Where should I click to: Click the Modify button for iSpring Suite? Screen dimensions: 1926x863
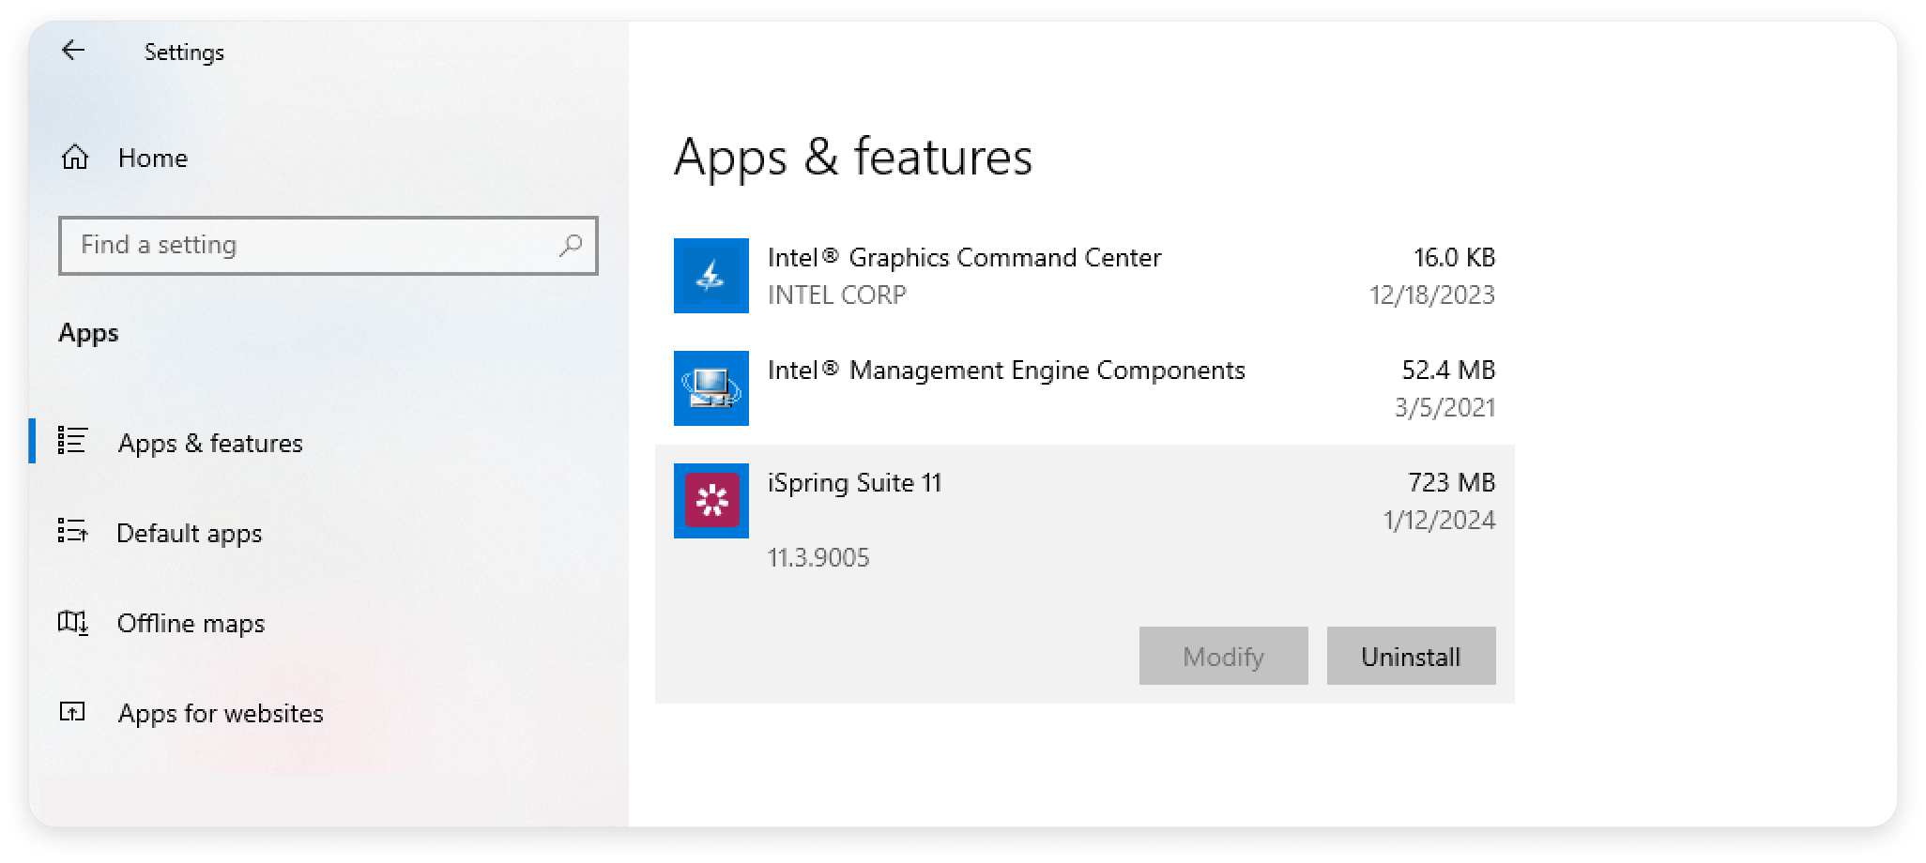(x=1223, y=656)
